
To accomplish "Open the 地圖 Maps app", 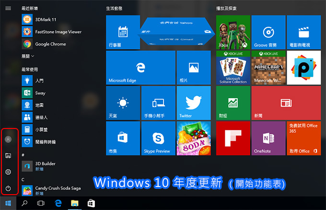I will point(33,105).
